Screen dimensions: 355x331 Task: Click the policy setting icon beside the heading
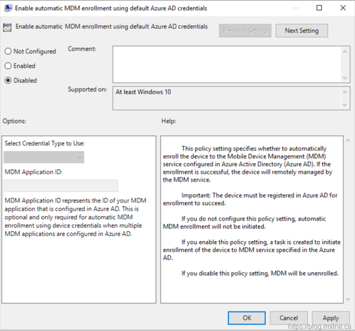(x=7, y=27)
